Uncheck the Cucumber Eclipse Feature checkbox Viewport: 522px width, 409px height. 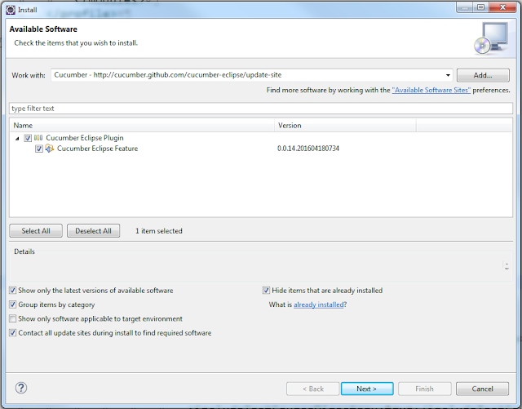(39, 149)
